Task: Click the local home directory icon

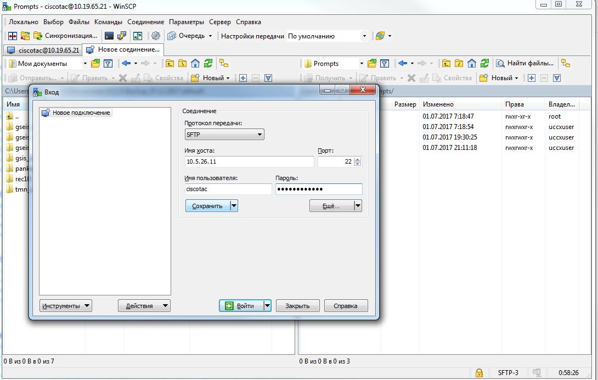Action: coord(195,63)
